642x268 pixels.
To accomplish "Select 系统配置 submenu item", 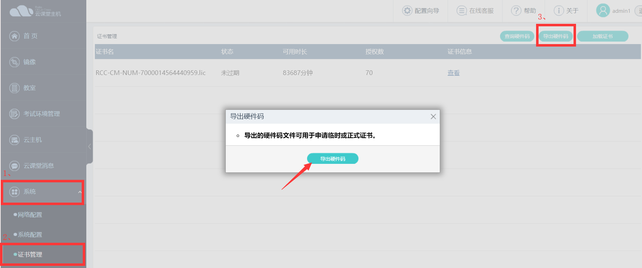I will 30,235.
